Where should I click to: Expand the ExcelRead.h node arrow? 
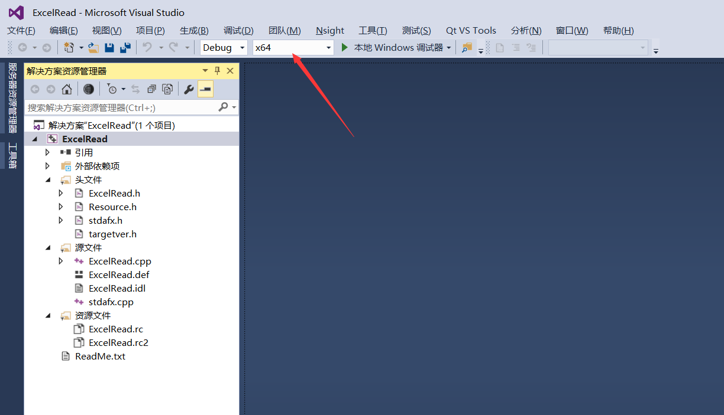[x=61, y=193]
